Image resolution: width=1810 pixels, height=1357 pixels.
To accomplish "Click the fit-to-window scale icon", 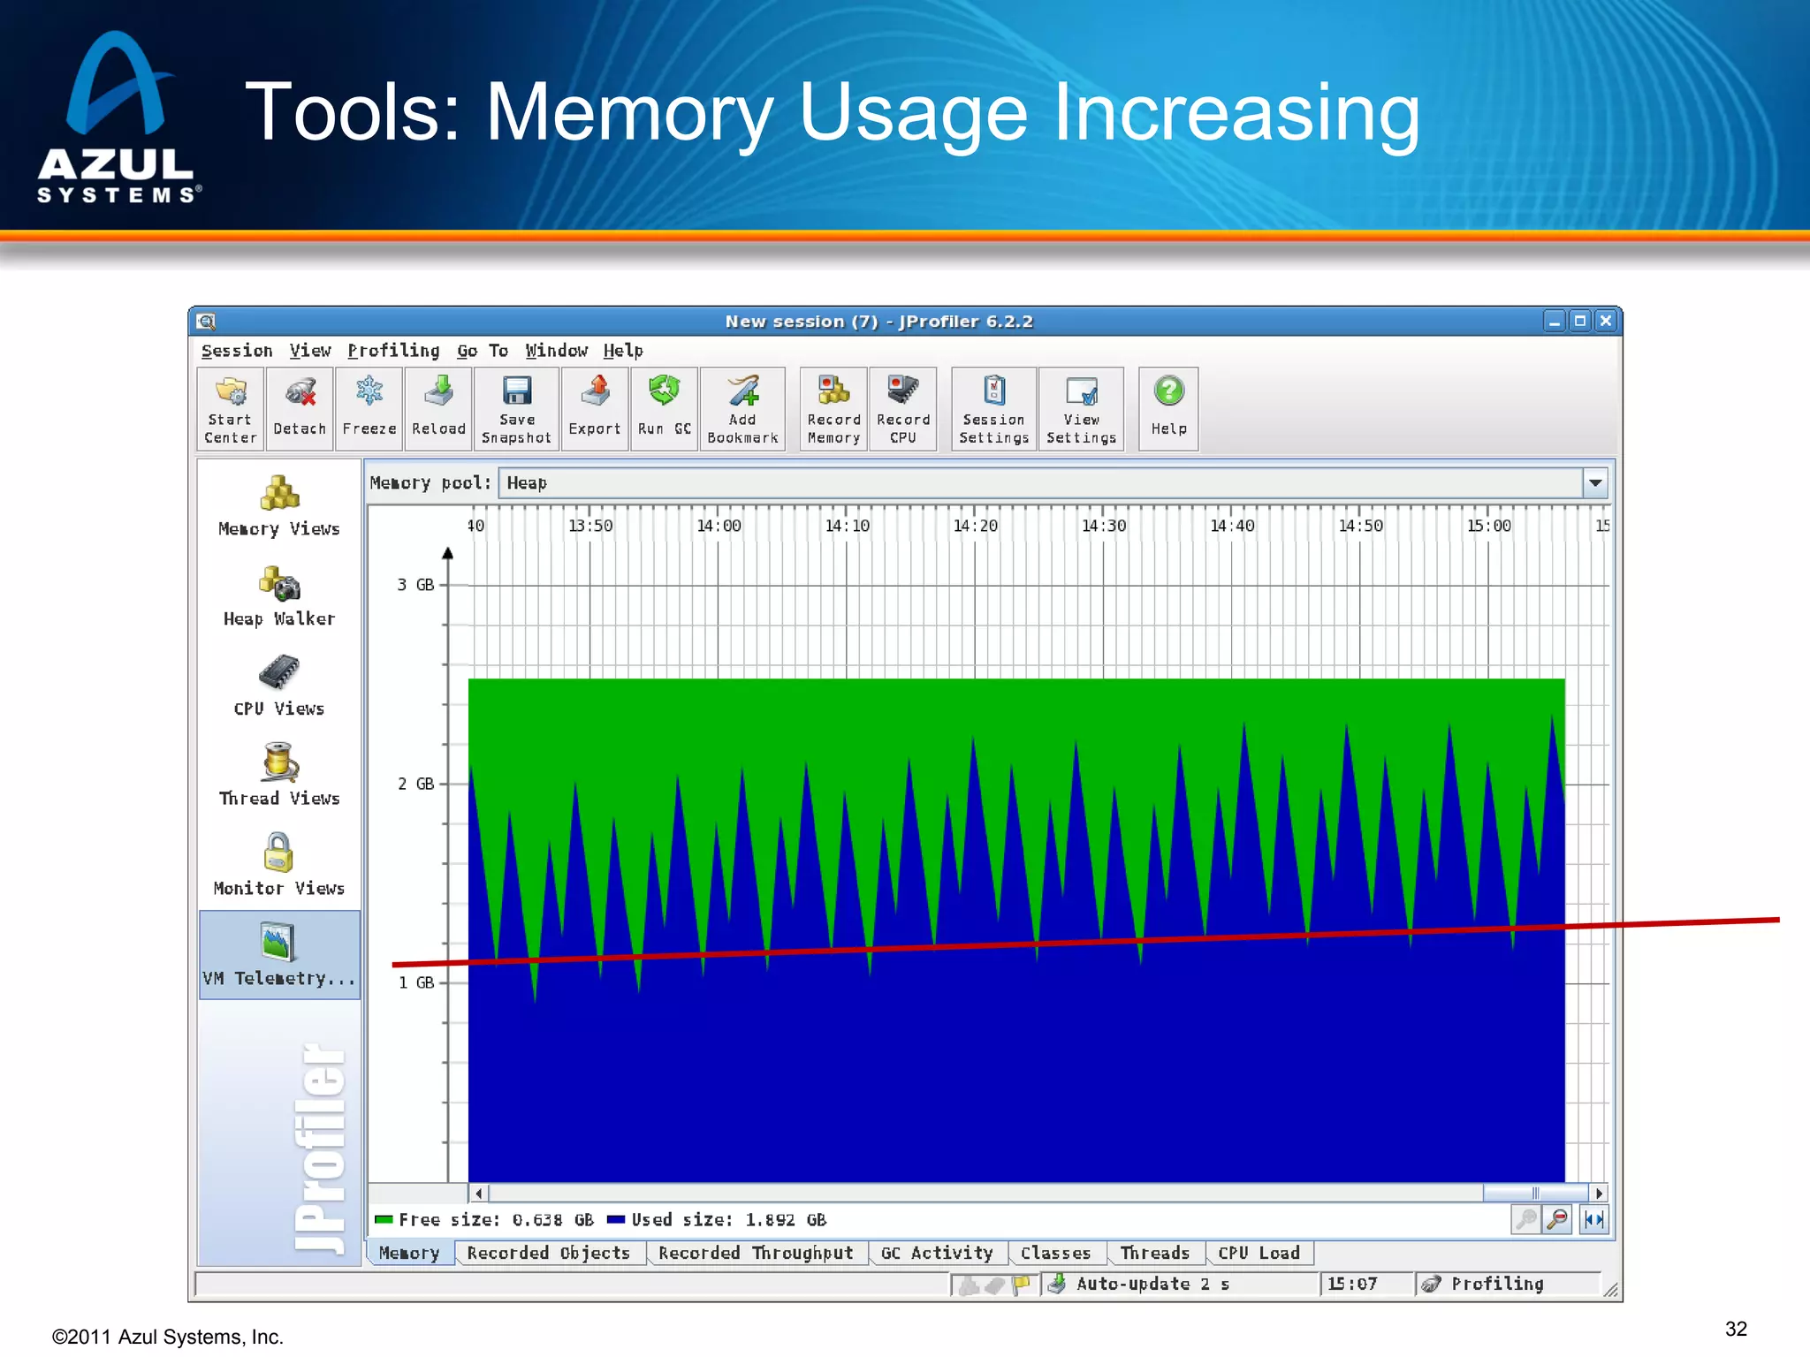I will pos(1594,1219).
